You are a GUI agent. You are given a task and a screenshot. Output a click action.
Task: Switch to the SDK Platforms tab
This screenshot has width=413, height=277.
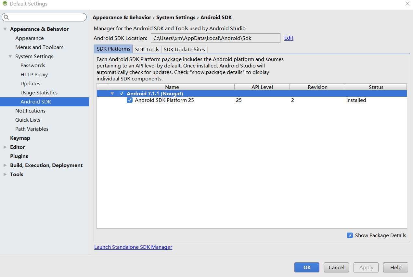click(113, 49)
